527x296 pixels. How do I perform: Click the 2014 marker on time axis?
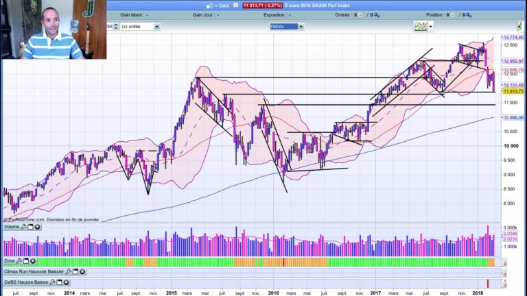tap(69, 292)
